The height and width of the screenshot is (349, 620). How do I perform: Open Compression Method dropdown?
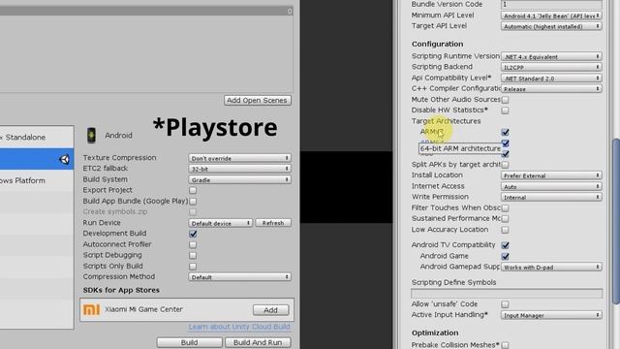(239, 277)
